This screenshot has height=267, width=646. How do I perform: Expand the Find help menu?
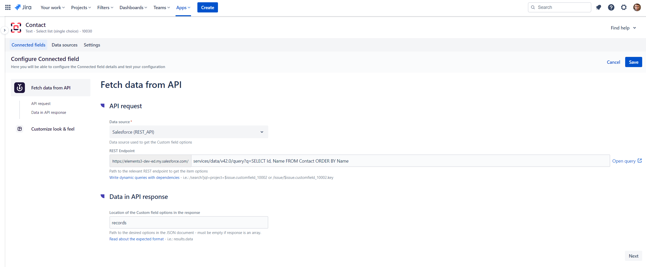pos(623,28)
